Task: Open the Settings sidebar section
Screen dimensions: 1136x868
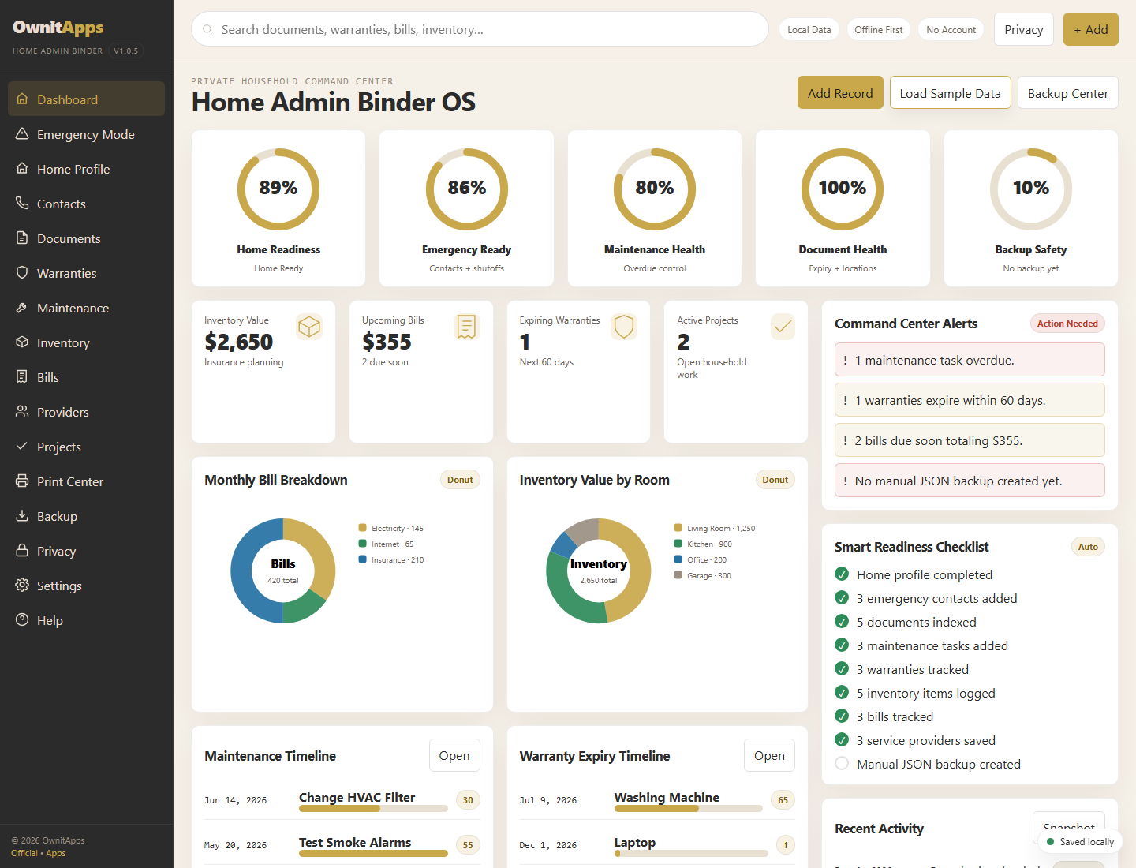Action: (x=86, y=586)
